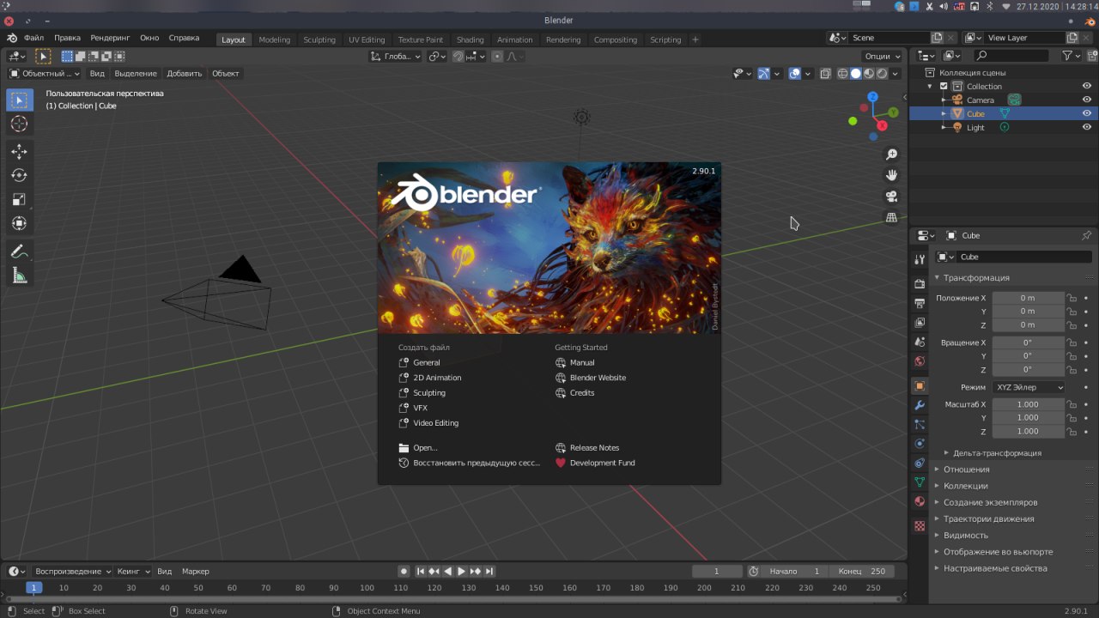Toggle the Collection exclude checkbox
This screenshot has height=618, width=1099.
[944, 86]
